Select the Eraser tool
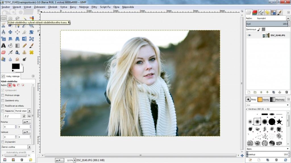Viewport: 291px width, 163px height. point(3,52)
